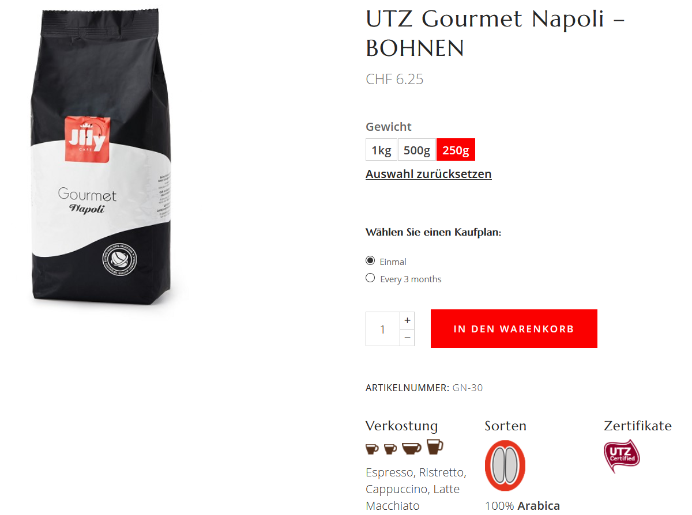Click the Illy Cafe logo on the bag
This screenshot has height=515, width=692.
click(88, 139)
